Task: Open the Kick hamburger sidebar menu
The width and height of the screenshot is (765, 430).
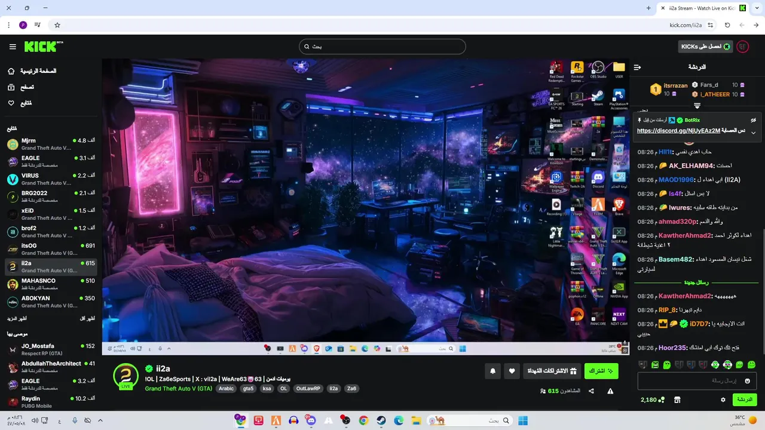Action: coord(13,47)
